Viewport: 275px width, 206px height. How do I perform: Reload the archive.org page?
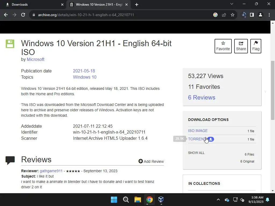23,15
